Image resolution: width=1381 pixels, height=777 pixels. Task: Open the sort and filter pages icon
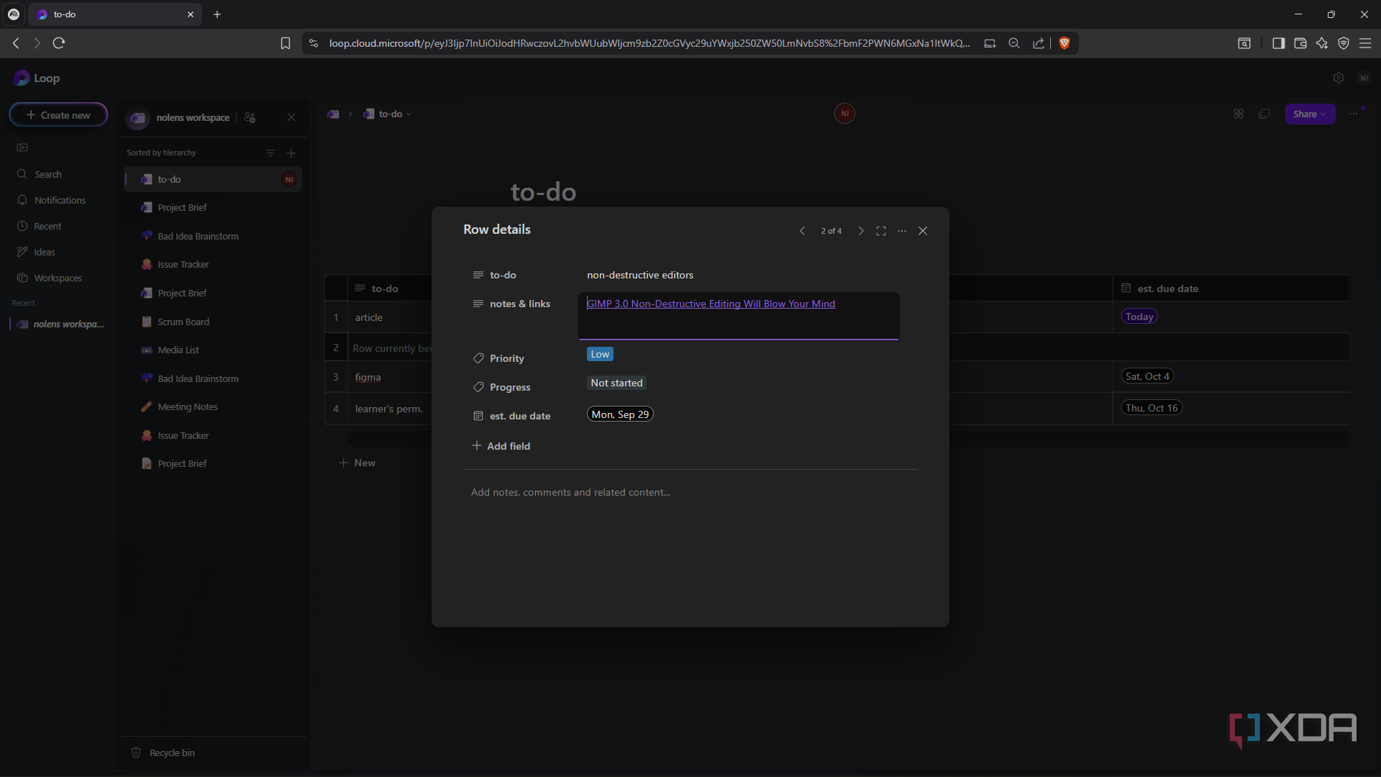270,153
